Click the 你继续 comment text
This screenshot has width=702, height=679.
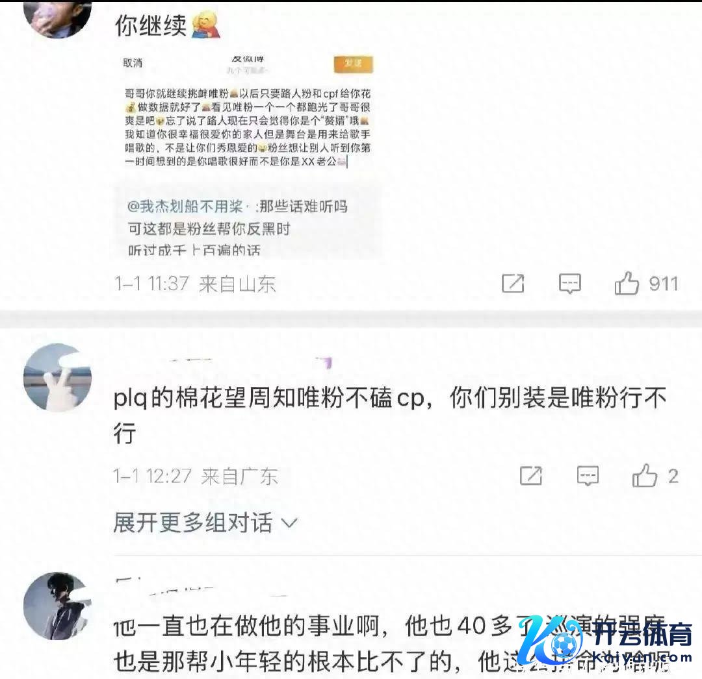click(150, 25)
